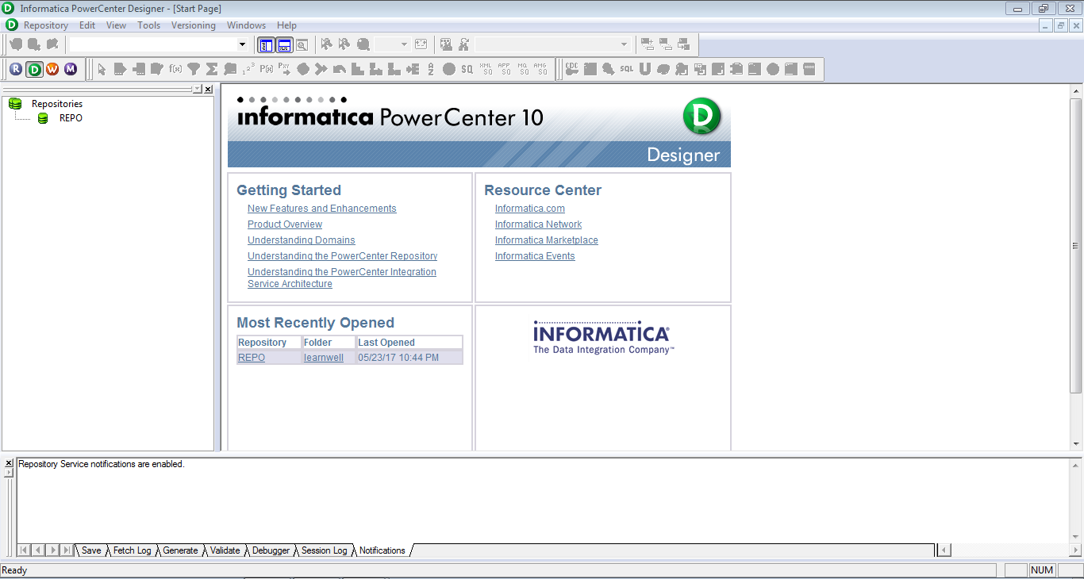Open the View menu
The height and width of the screenshot is (579, 1084).
pyautogui.click(x=117, y=25)
